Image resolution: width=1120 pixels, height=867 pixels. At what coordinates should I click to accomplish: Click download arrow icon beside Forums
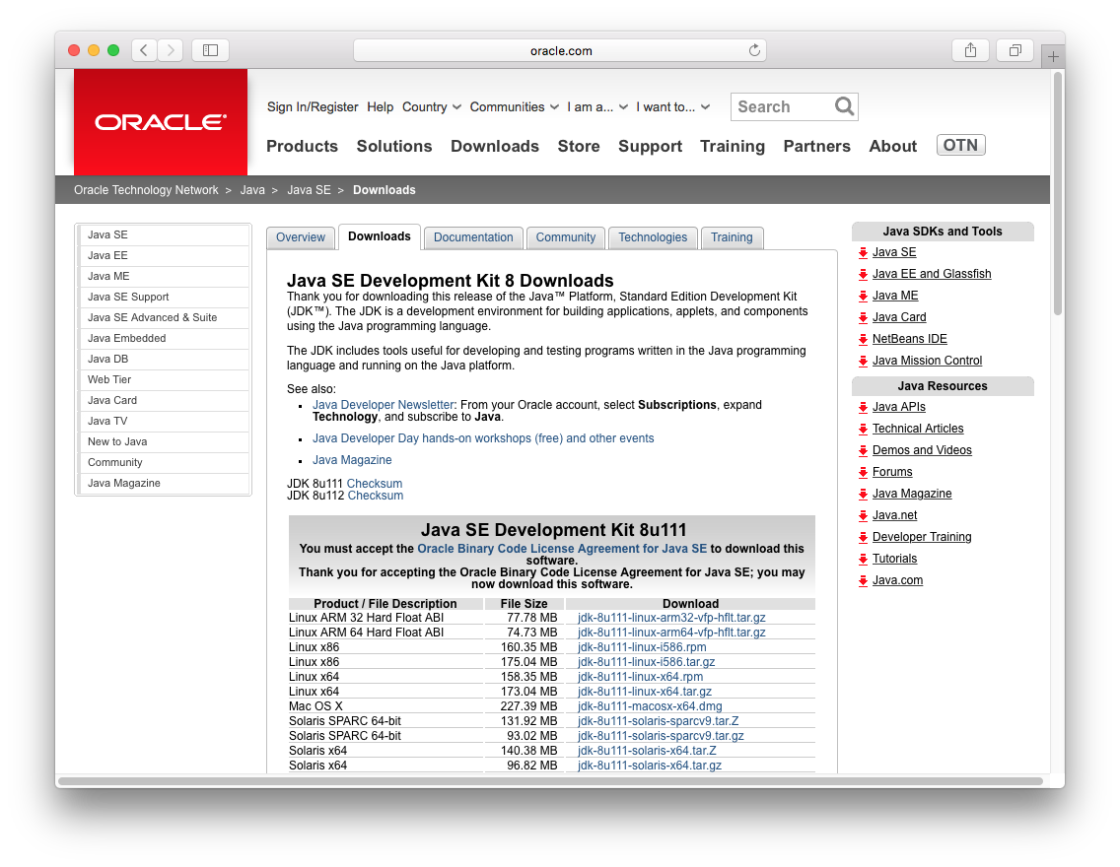coord(863,472)
